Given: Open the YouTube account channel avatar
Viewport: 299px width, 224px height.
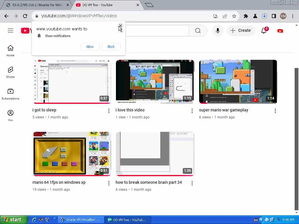Looking at the screenshot, I should coord(280,31).
